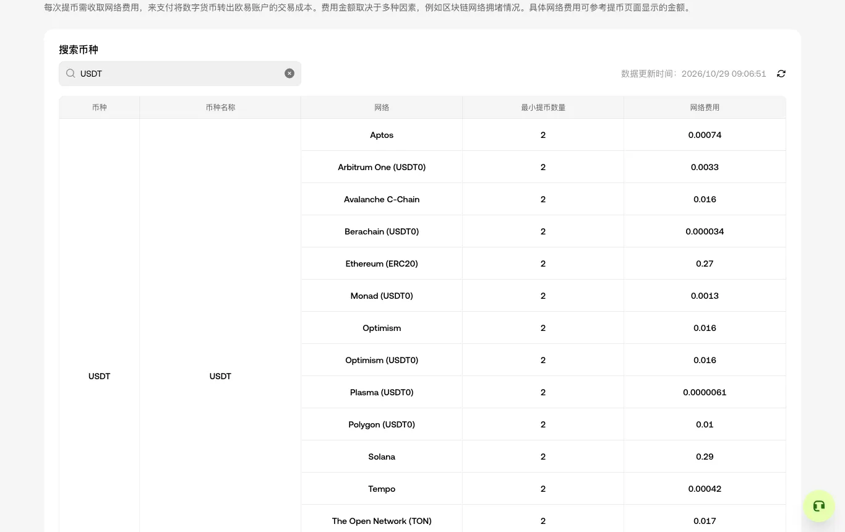The image size is (845, 532).
Task: Select the Optimism (USDT0) network cell
Action: pos(382,360)
